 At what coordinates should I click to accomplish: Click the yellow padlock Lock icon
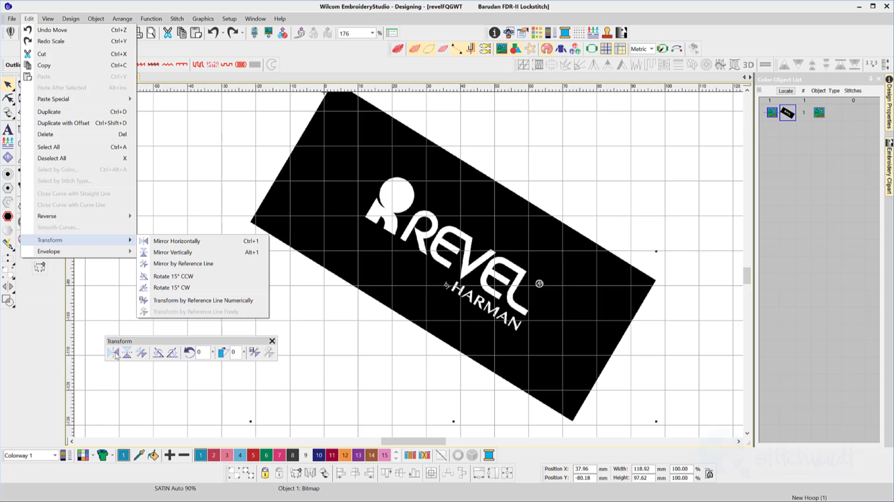(x=265, y=473)
